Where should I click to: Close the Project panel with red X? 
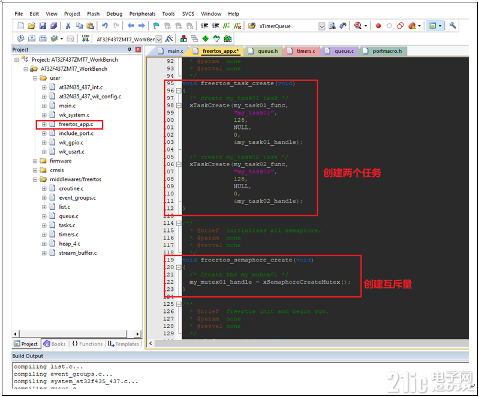(x=138, y=50)
